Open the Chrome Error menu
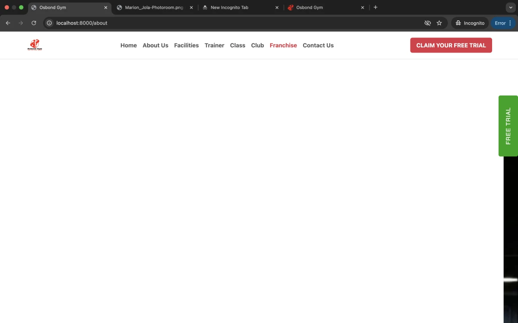Screen dimensions: 518x323 point(503,23)
